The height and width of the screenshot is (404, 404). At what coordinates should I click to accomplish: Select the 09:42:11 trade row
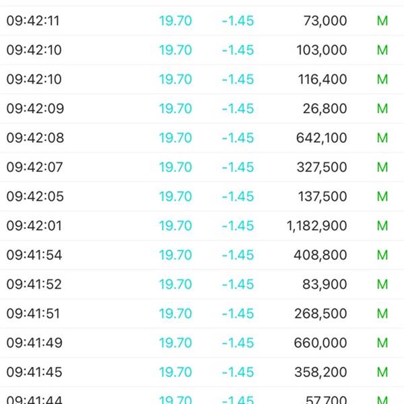click(202, 21)
